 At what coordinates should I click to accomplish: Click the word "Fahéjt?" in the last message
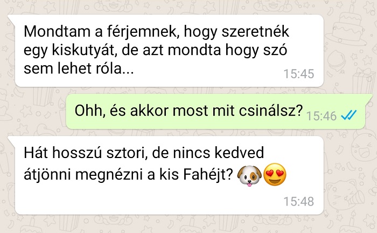208,174
